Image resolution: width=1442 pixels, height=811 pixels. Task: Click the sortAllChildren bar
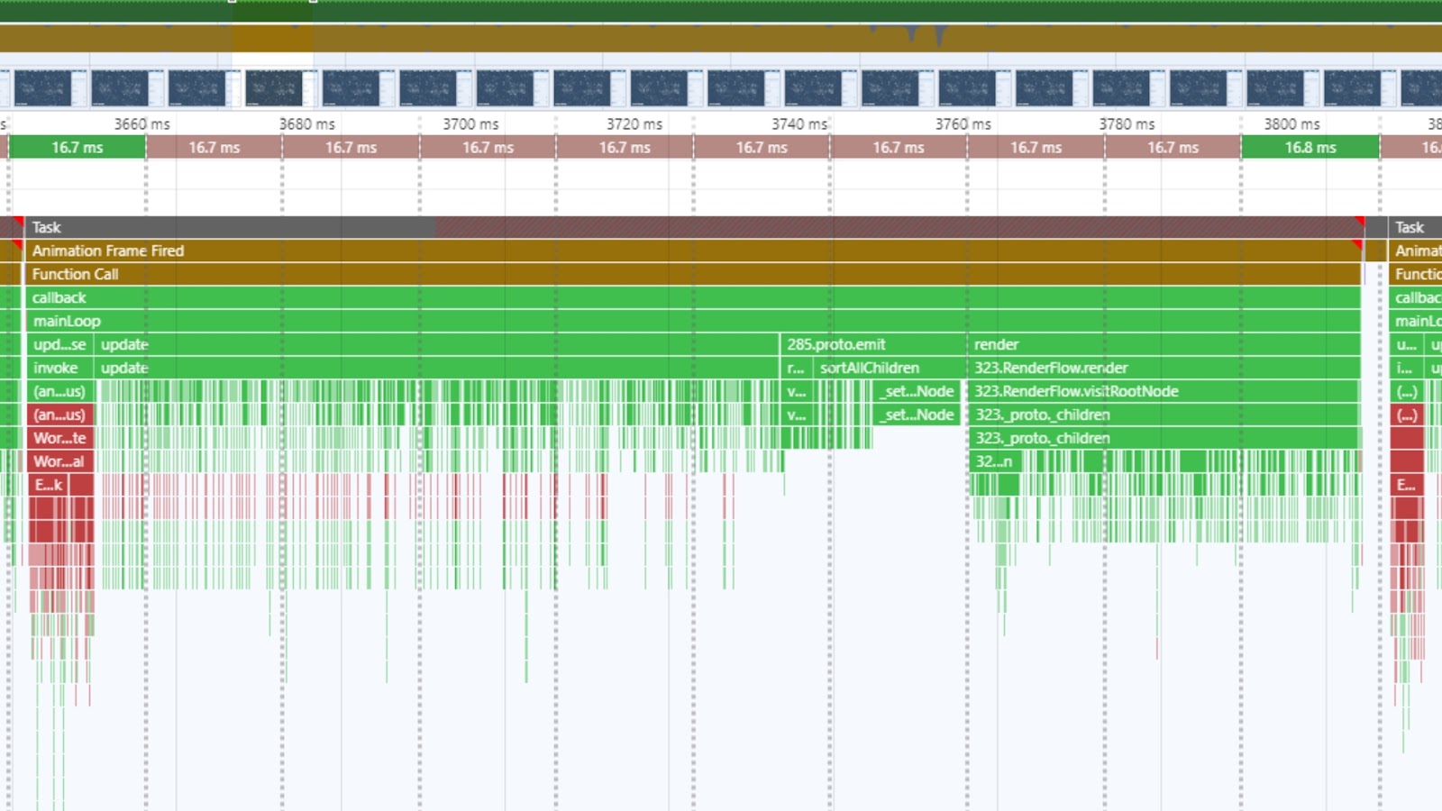pos(890,368)
